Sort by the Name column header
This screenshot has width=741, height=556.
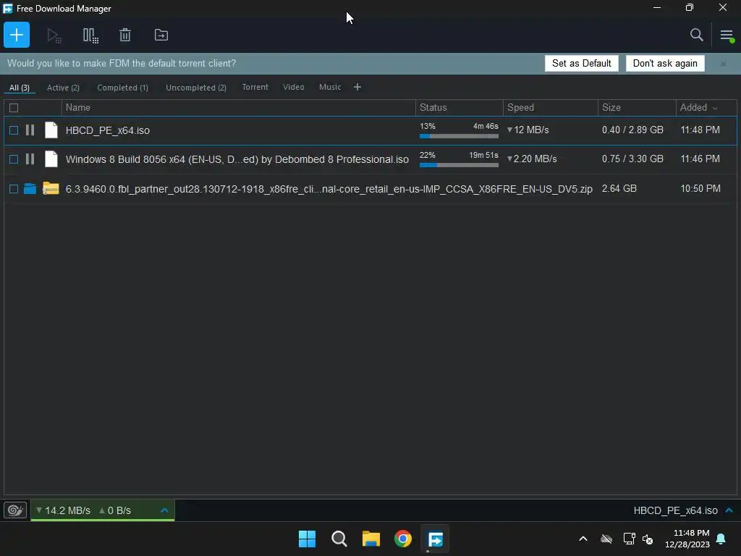[x=239, y=108]
